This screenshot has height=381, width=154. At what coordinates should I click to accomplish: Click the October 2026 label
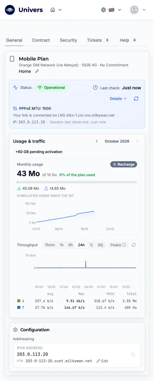[117, 141]
